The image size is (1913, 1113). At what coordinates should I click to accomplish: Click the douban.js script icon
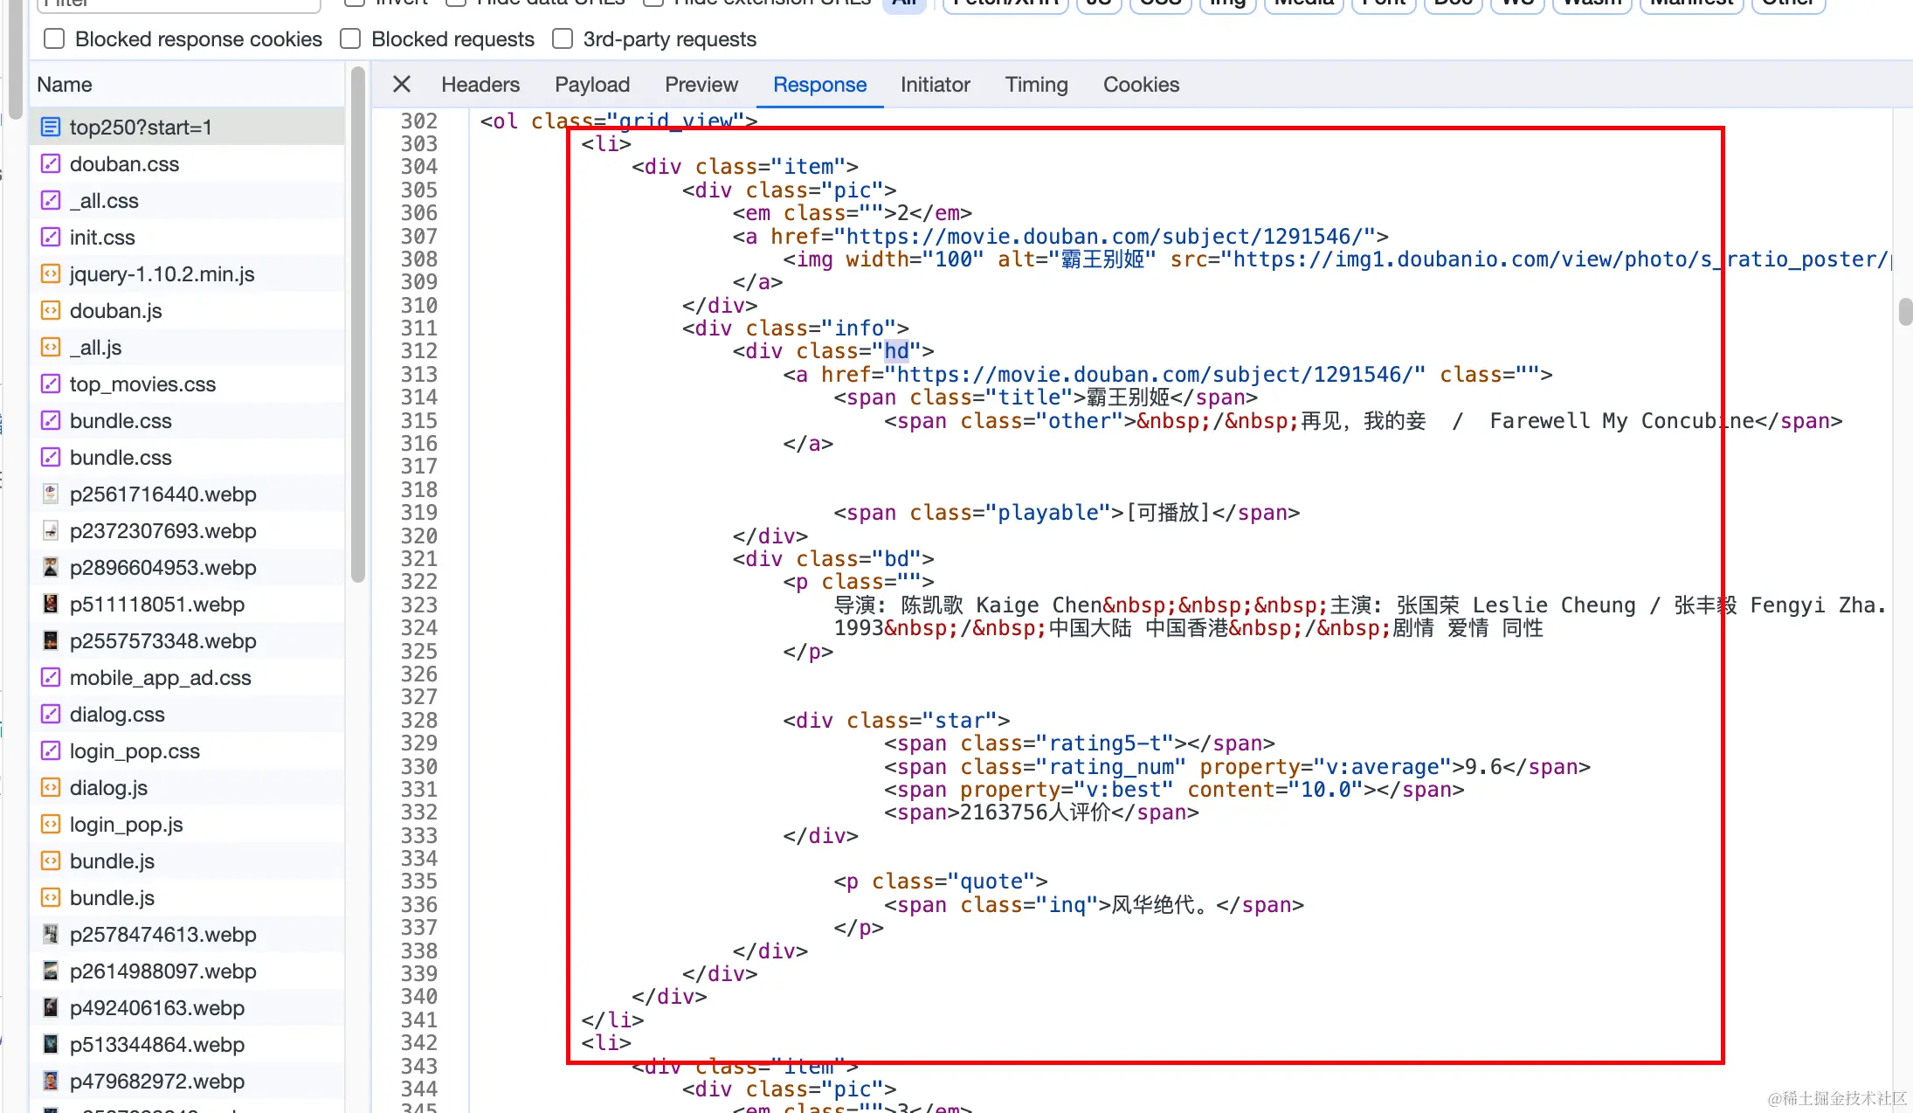pyautogui.click(x=51, y=311)
